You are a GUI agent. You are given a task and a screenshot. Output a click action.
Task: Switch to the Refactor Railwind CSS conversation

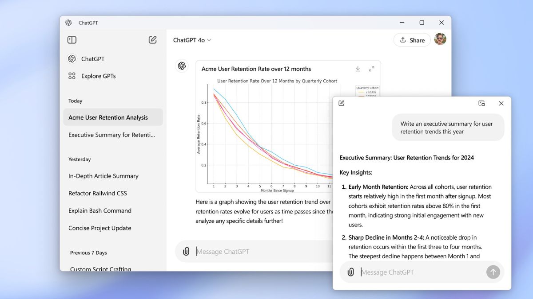(x=98, y=193)
